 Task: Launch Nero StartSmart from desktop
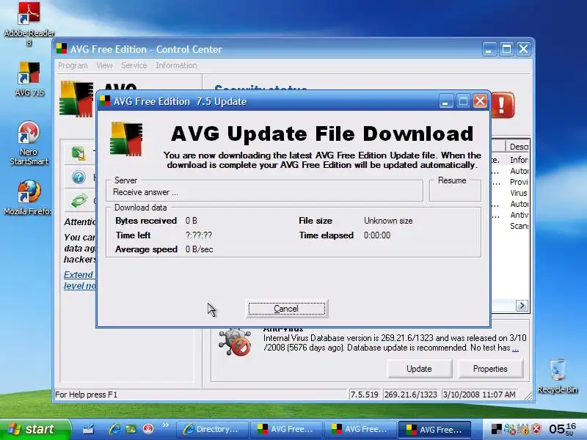[29, 143]
